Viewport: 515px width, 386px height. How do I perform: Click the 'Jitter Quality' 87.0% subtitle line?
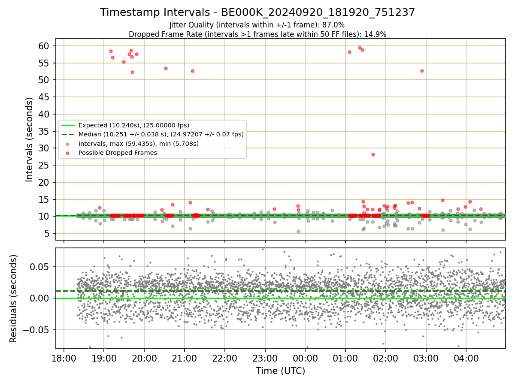pyautogui.click(x=257, y=25)
